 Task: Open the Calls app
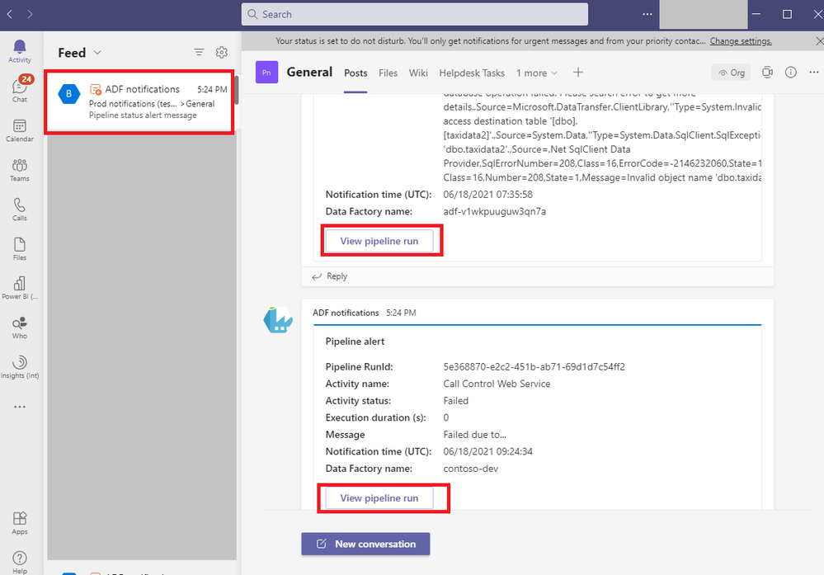tap(20, 210)
